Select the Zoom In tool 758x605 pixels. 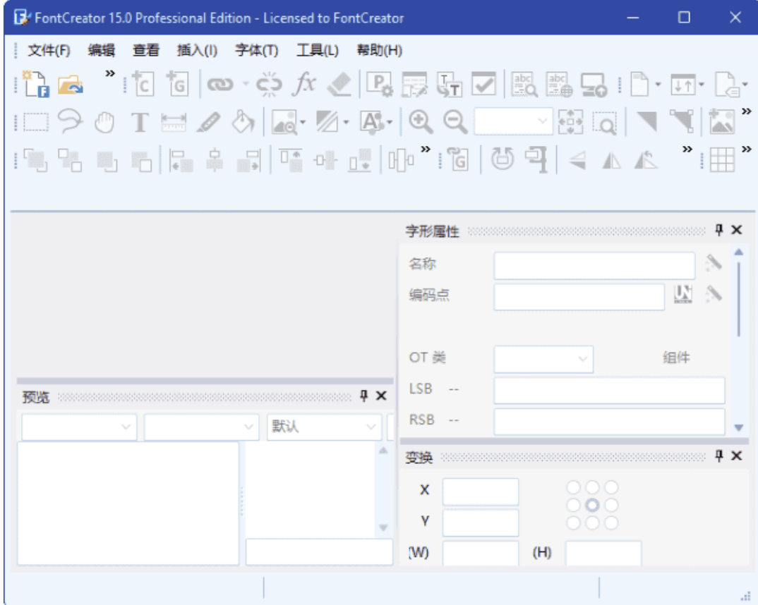421,122
